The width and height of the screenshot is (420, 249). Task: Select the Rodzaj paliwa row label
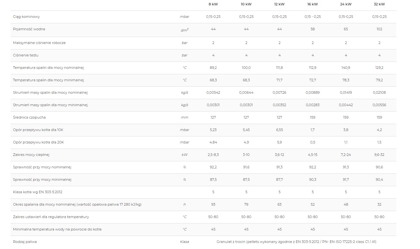25,242
